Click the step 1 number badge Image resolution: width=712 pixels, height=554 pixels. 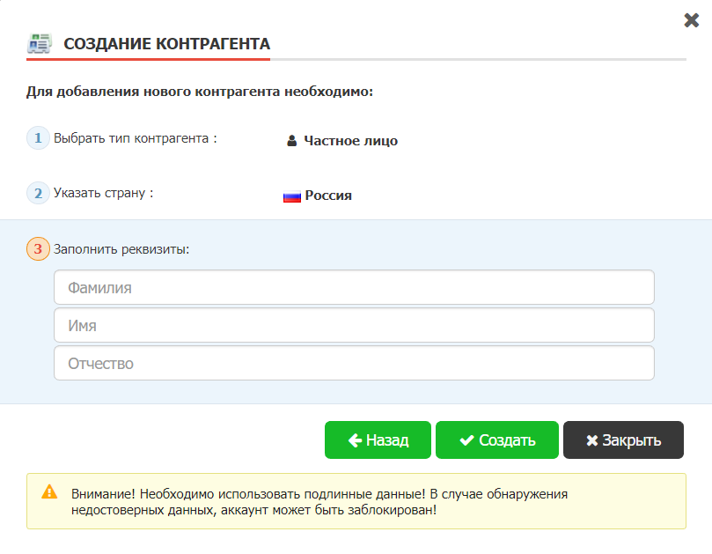pyautogui.click(x=38, y=138)
